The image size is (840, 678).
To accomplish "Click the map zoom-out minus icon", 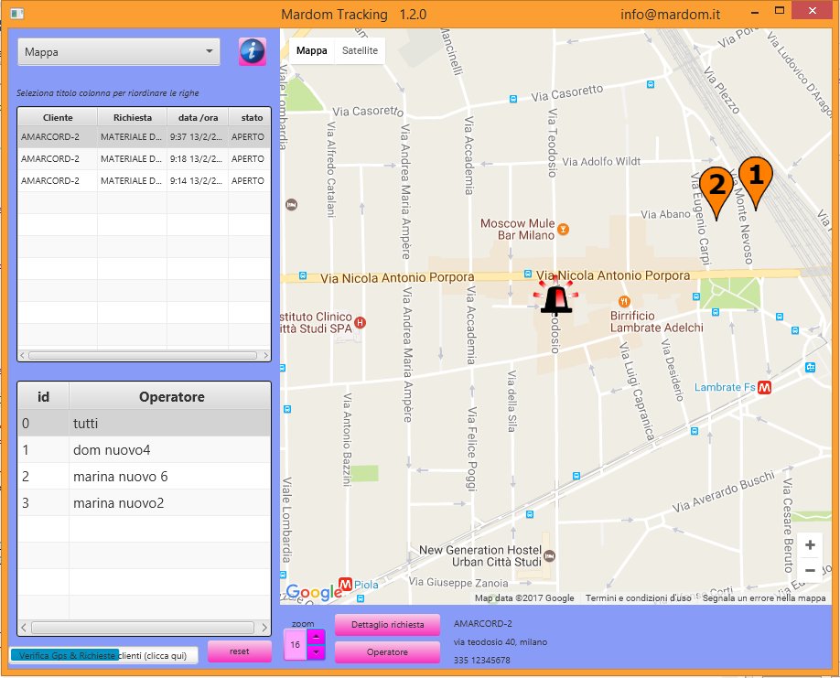I will (x=810, y=570).
